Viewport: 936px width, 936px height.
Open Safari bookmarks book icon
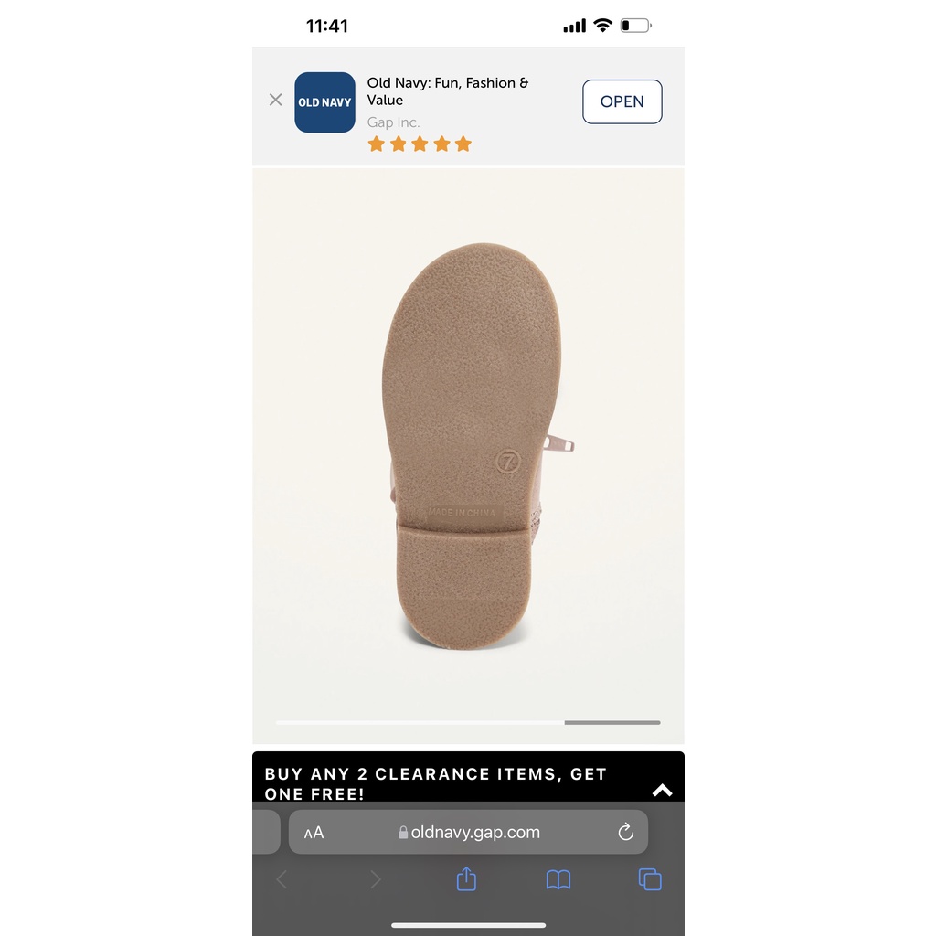(x=558, y=879)
